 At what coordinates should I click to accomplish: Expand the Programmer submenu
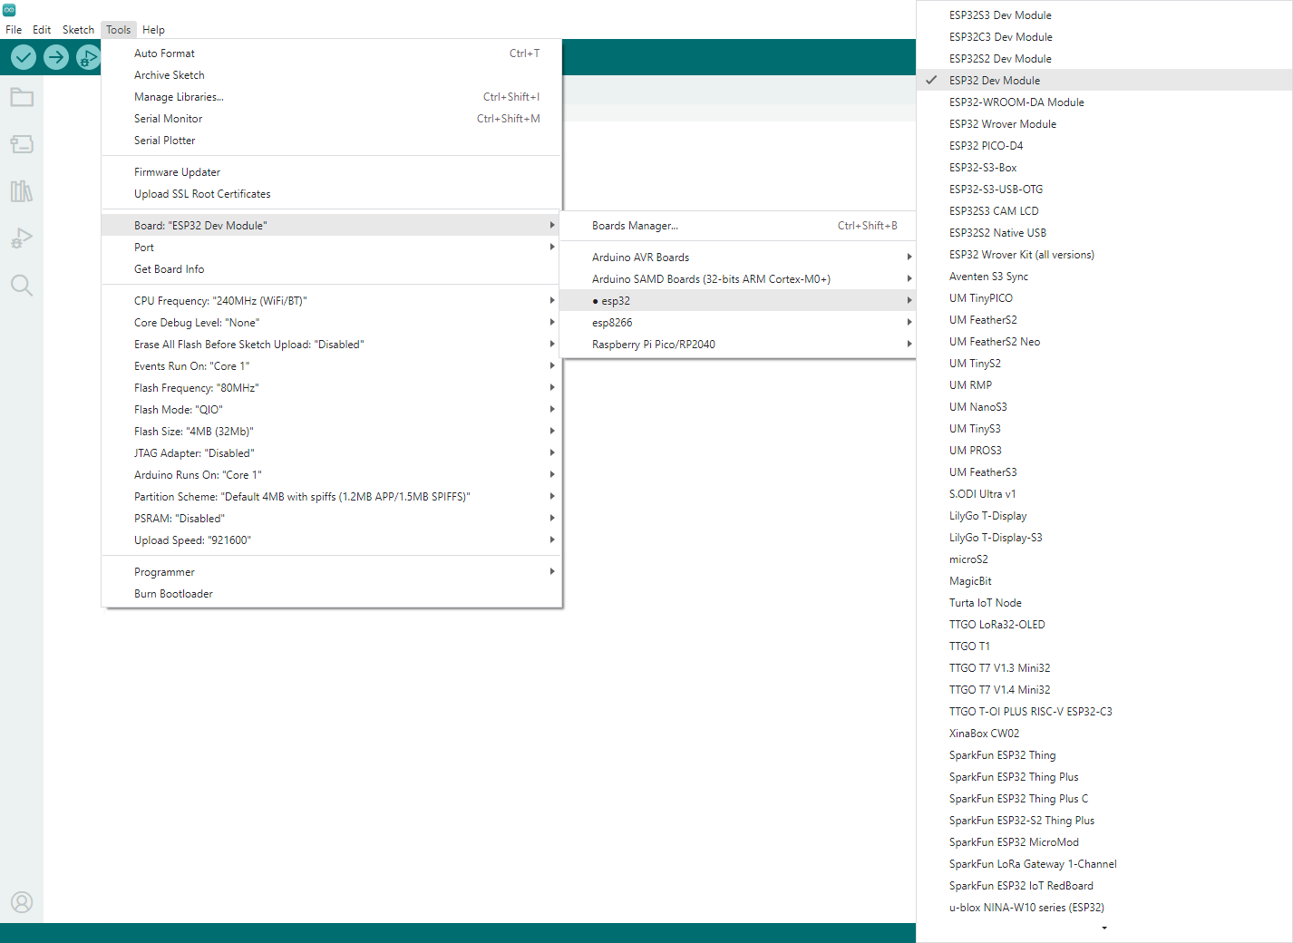[x=332, y=572]
